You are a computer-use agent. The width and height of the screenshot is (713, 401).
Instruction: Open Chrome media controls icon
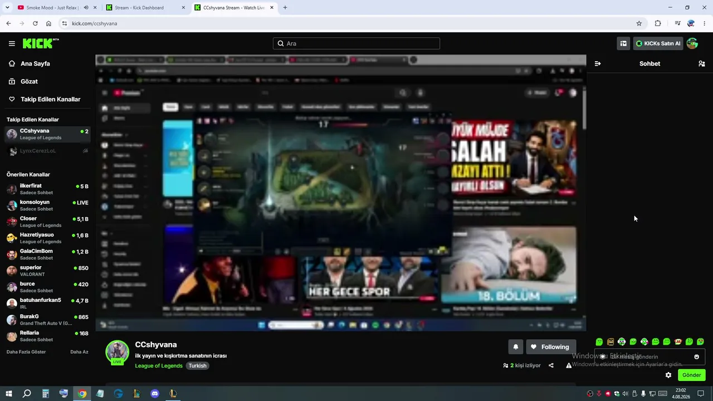[x=677, y=23]
